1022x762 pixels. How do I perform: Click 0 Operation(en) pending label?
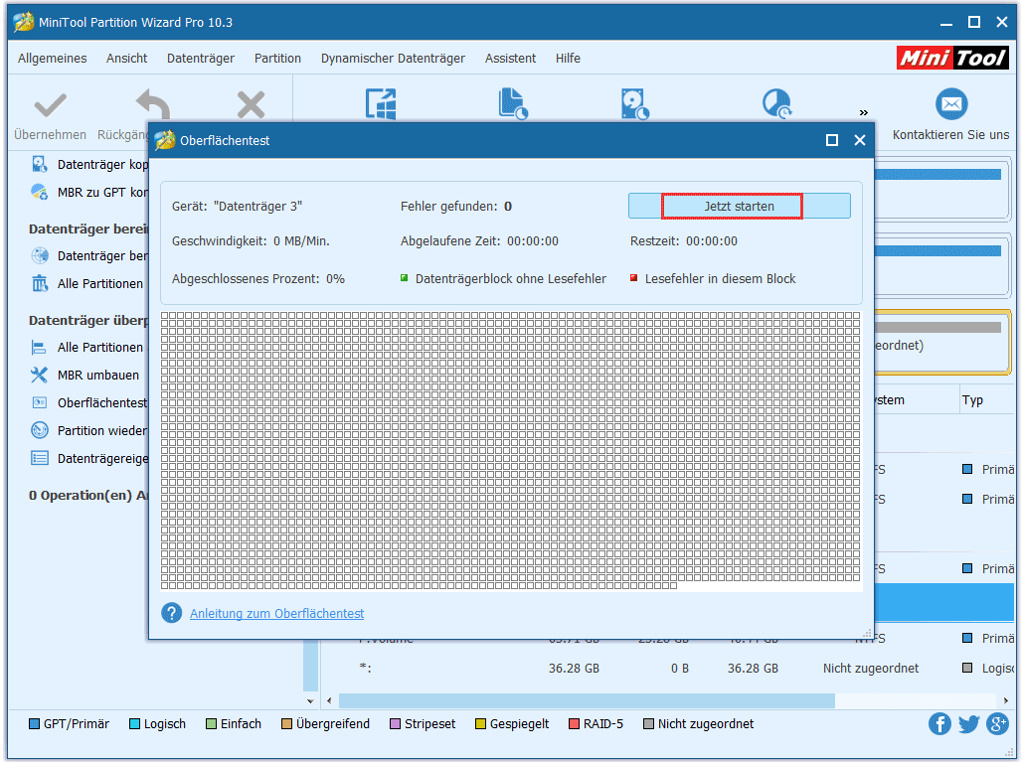click(88, 495)
